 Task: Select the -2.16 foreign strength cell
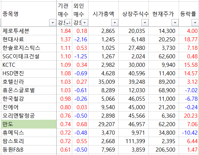click(80, 39)
